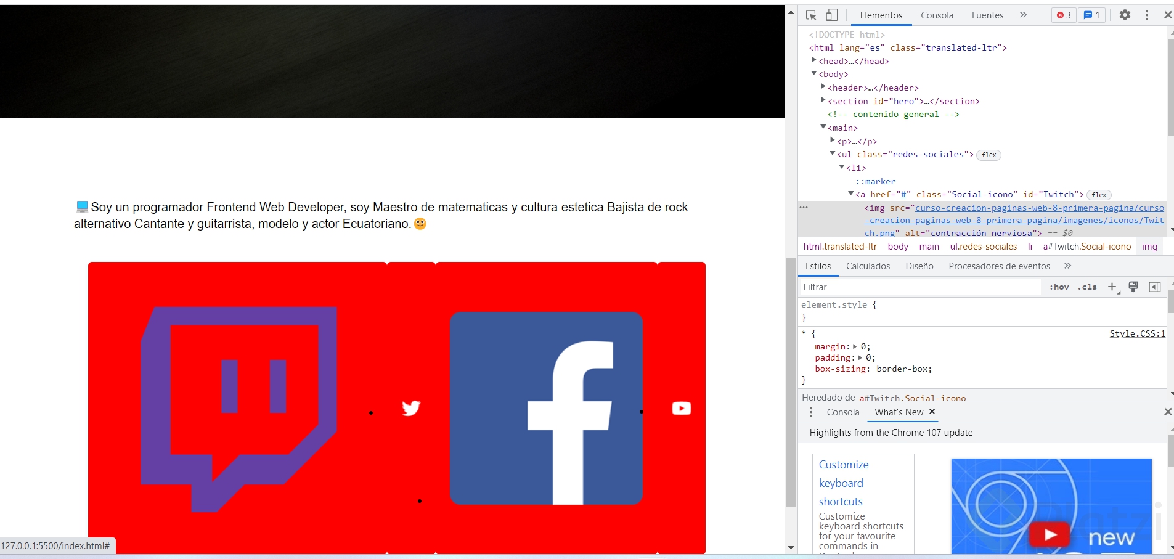Viewport: 1174px width, 559px height.
Task: Select a#Twitch.Social-icono in the breadcrumb
Action: (x=1087, y=247)
